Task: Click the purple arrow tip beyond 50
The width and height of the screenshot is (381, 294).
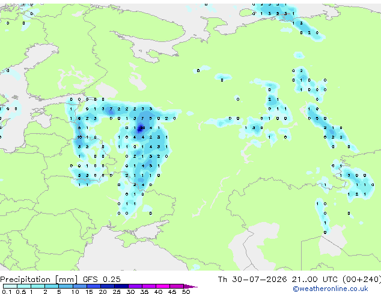Action: pyautogui.click(x=190, y=286)
